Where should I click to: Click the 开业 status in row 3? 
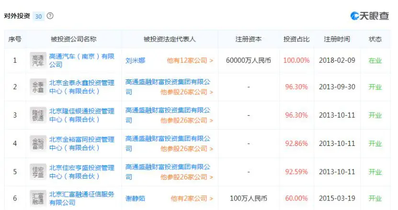click(x=375, y=116)
